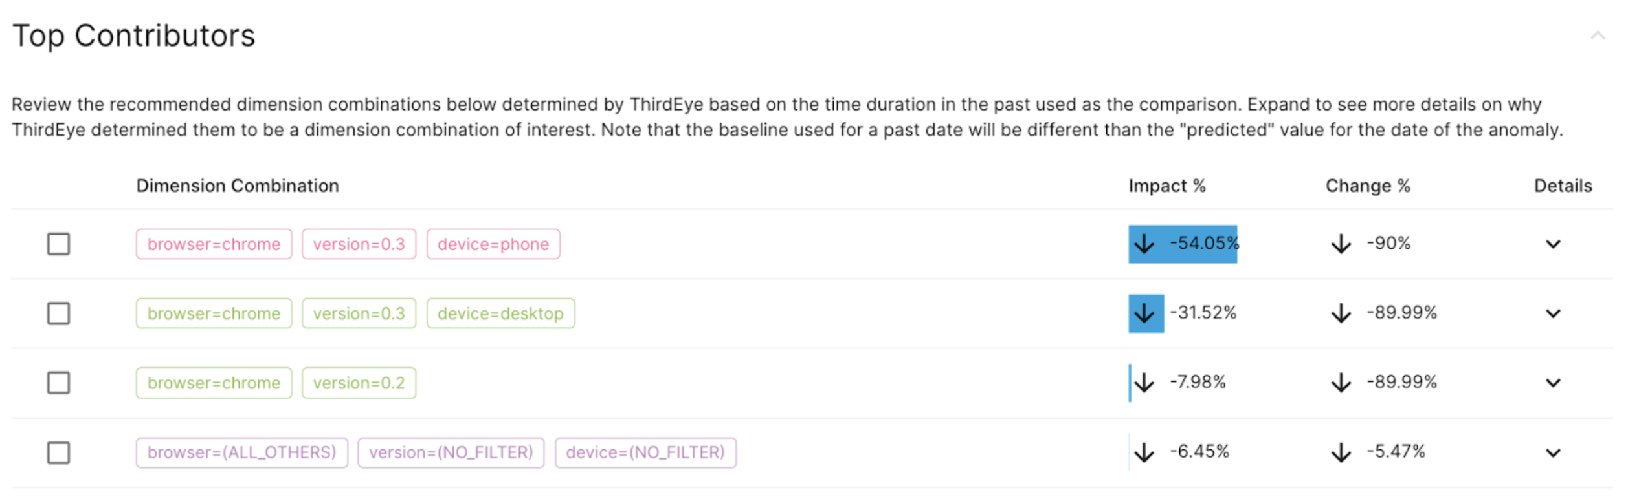The width and height of the screenshot is (1639, 499).
Task: Click the device=phone tag
Action: pyautogui.click(x=493, y=244)
